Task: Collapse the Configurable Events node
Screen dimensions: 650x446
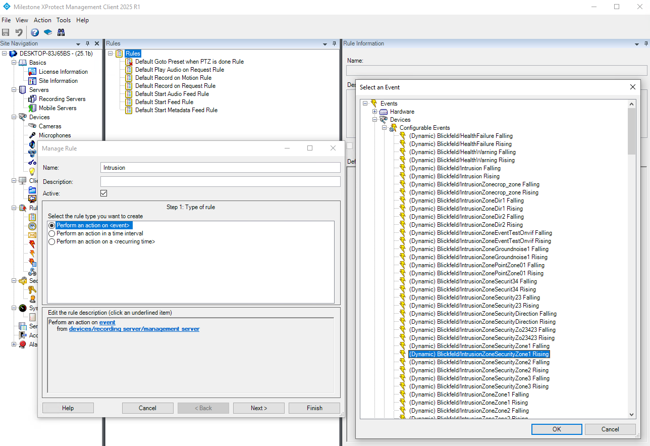Action: pyautogui.click(x=384, y=128)
